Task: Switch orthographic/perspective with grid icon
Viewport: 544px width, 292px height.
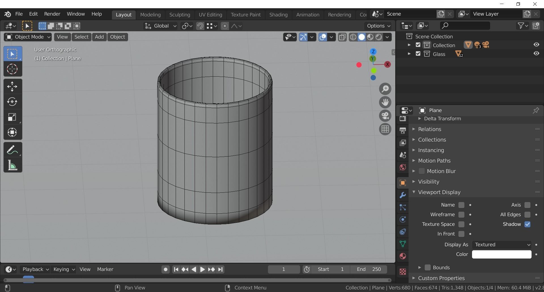Action: pos(385,129)
